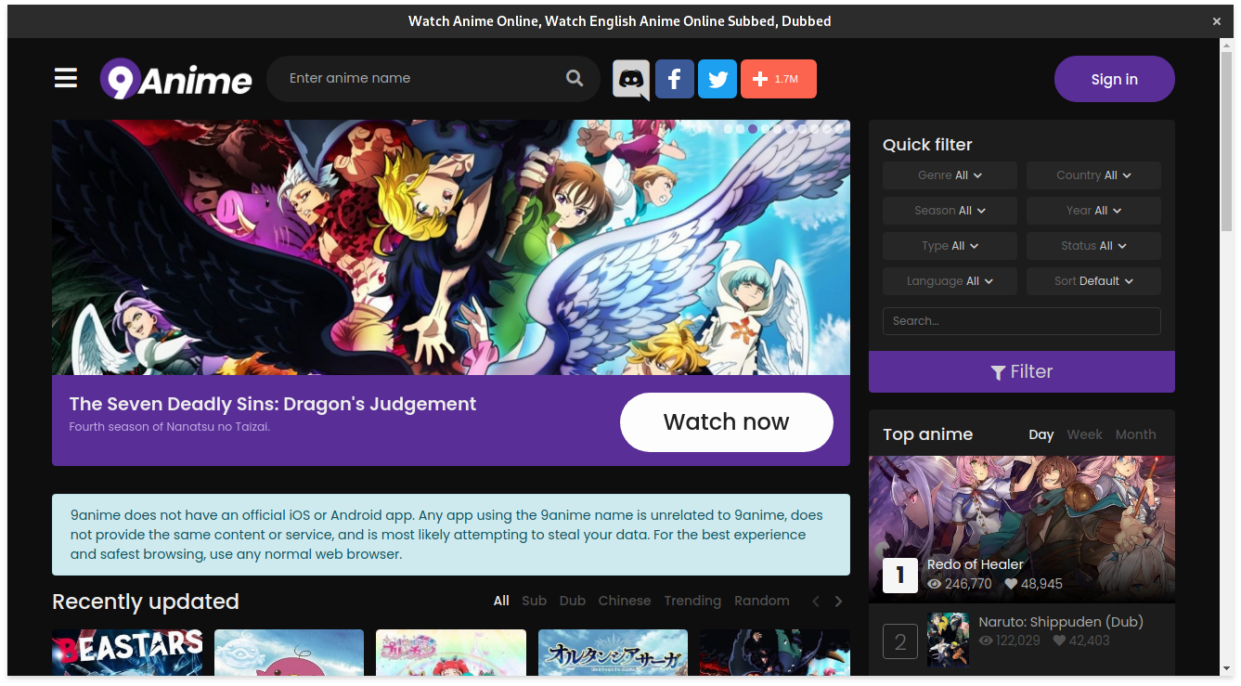Screen dimensions: 1241x686
Task: Select the active purple carousel dot
Action: 753,129
